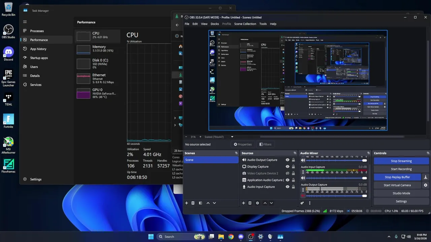Screen dimensions: 431x242
Task: Add a new scene with the plus icon
Action: pyautogui.click(x=187, y=203)
